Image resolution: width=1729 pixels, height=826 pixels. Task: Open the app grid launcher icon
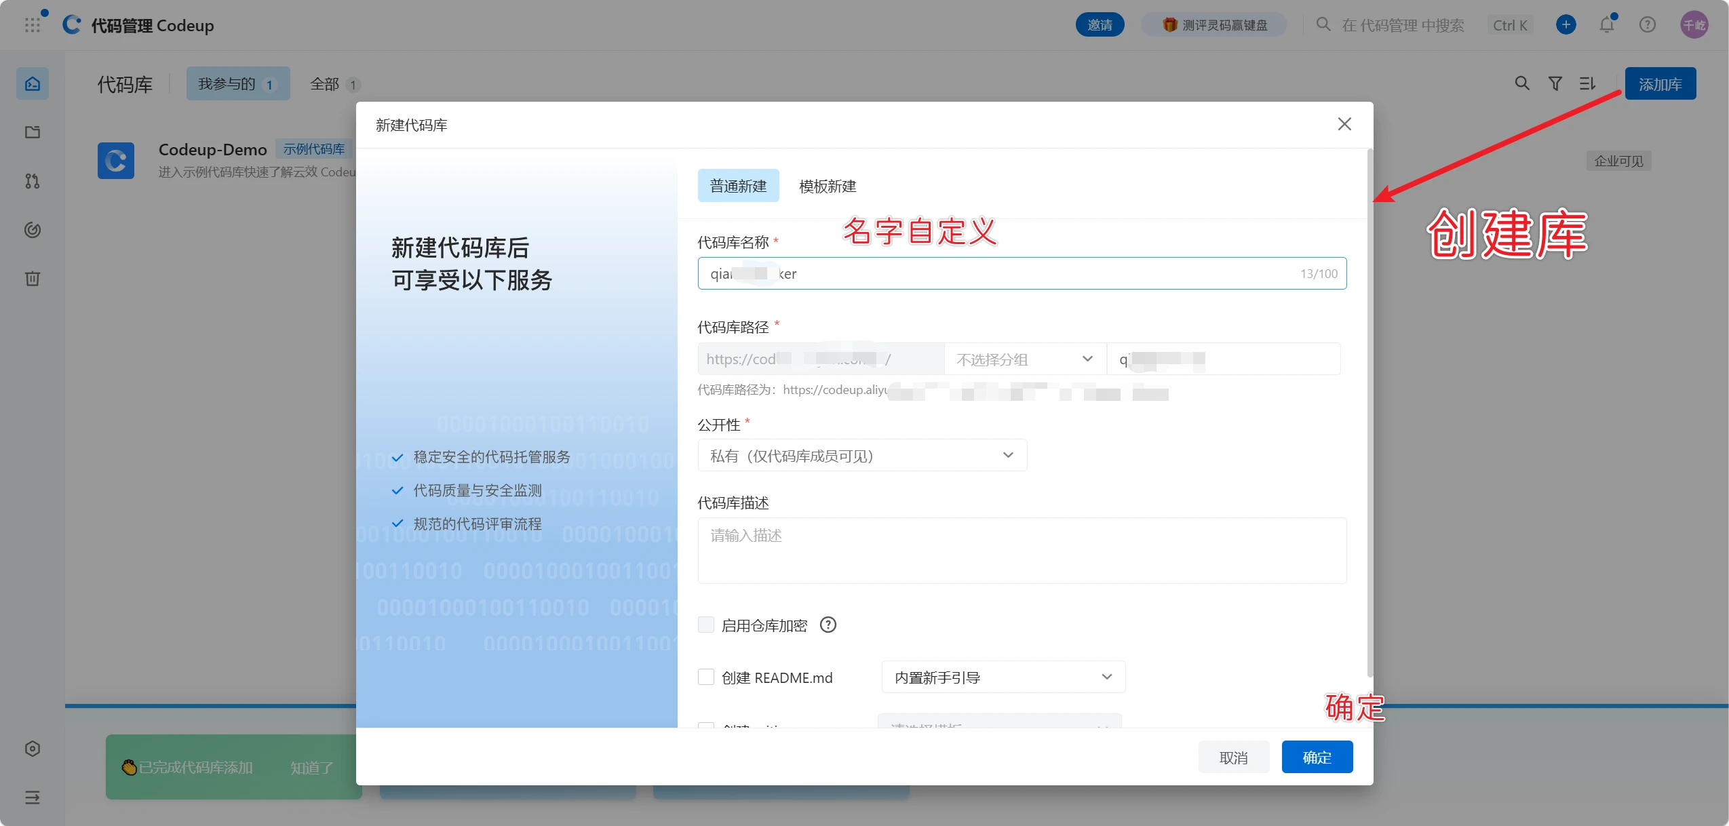32,25
